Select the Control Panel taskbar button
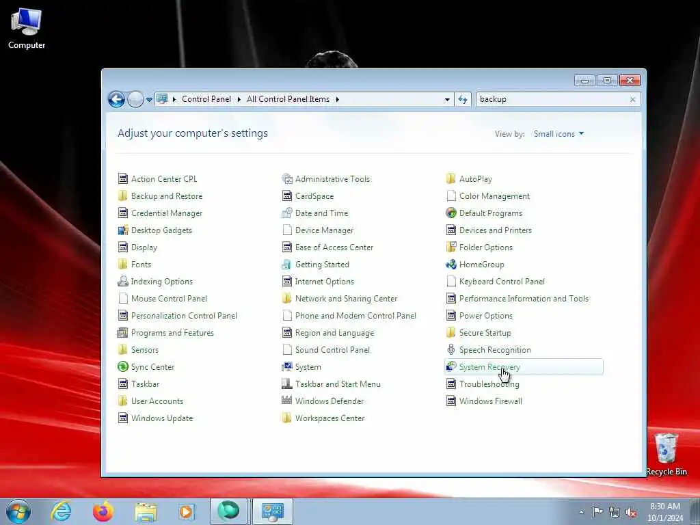 tap(273, 511)
